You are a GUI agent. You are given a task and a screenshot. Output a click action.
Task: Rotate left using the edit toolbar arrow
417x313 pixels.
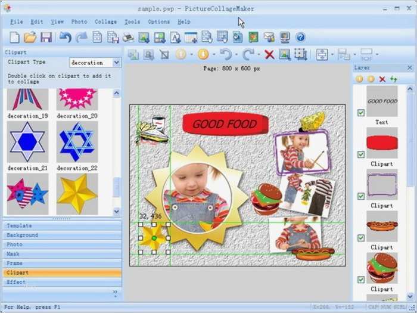pyautogui.click(x=226, y=54)
